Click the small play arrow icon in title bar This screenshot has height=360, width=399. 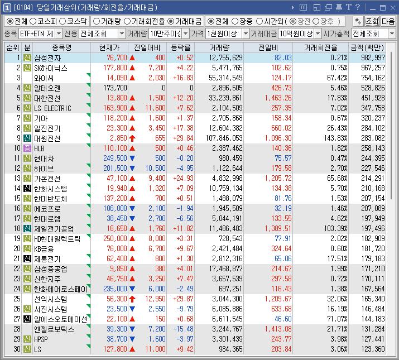pos(293,8)
